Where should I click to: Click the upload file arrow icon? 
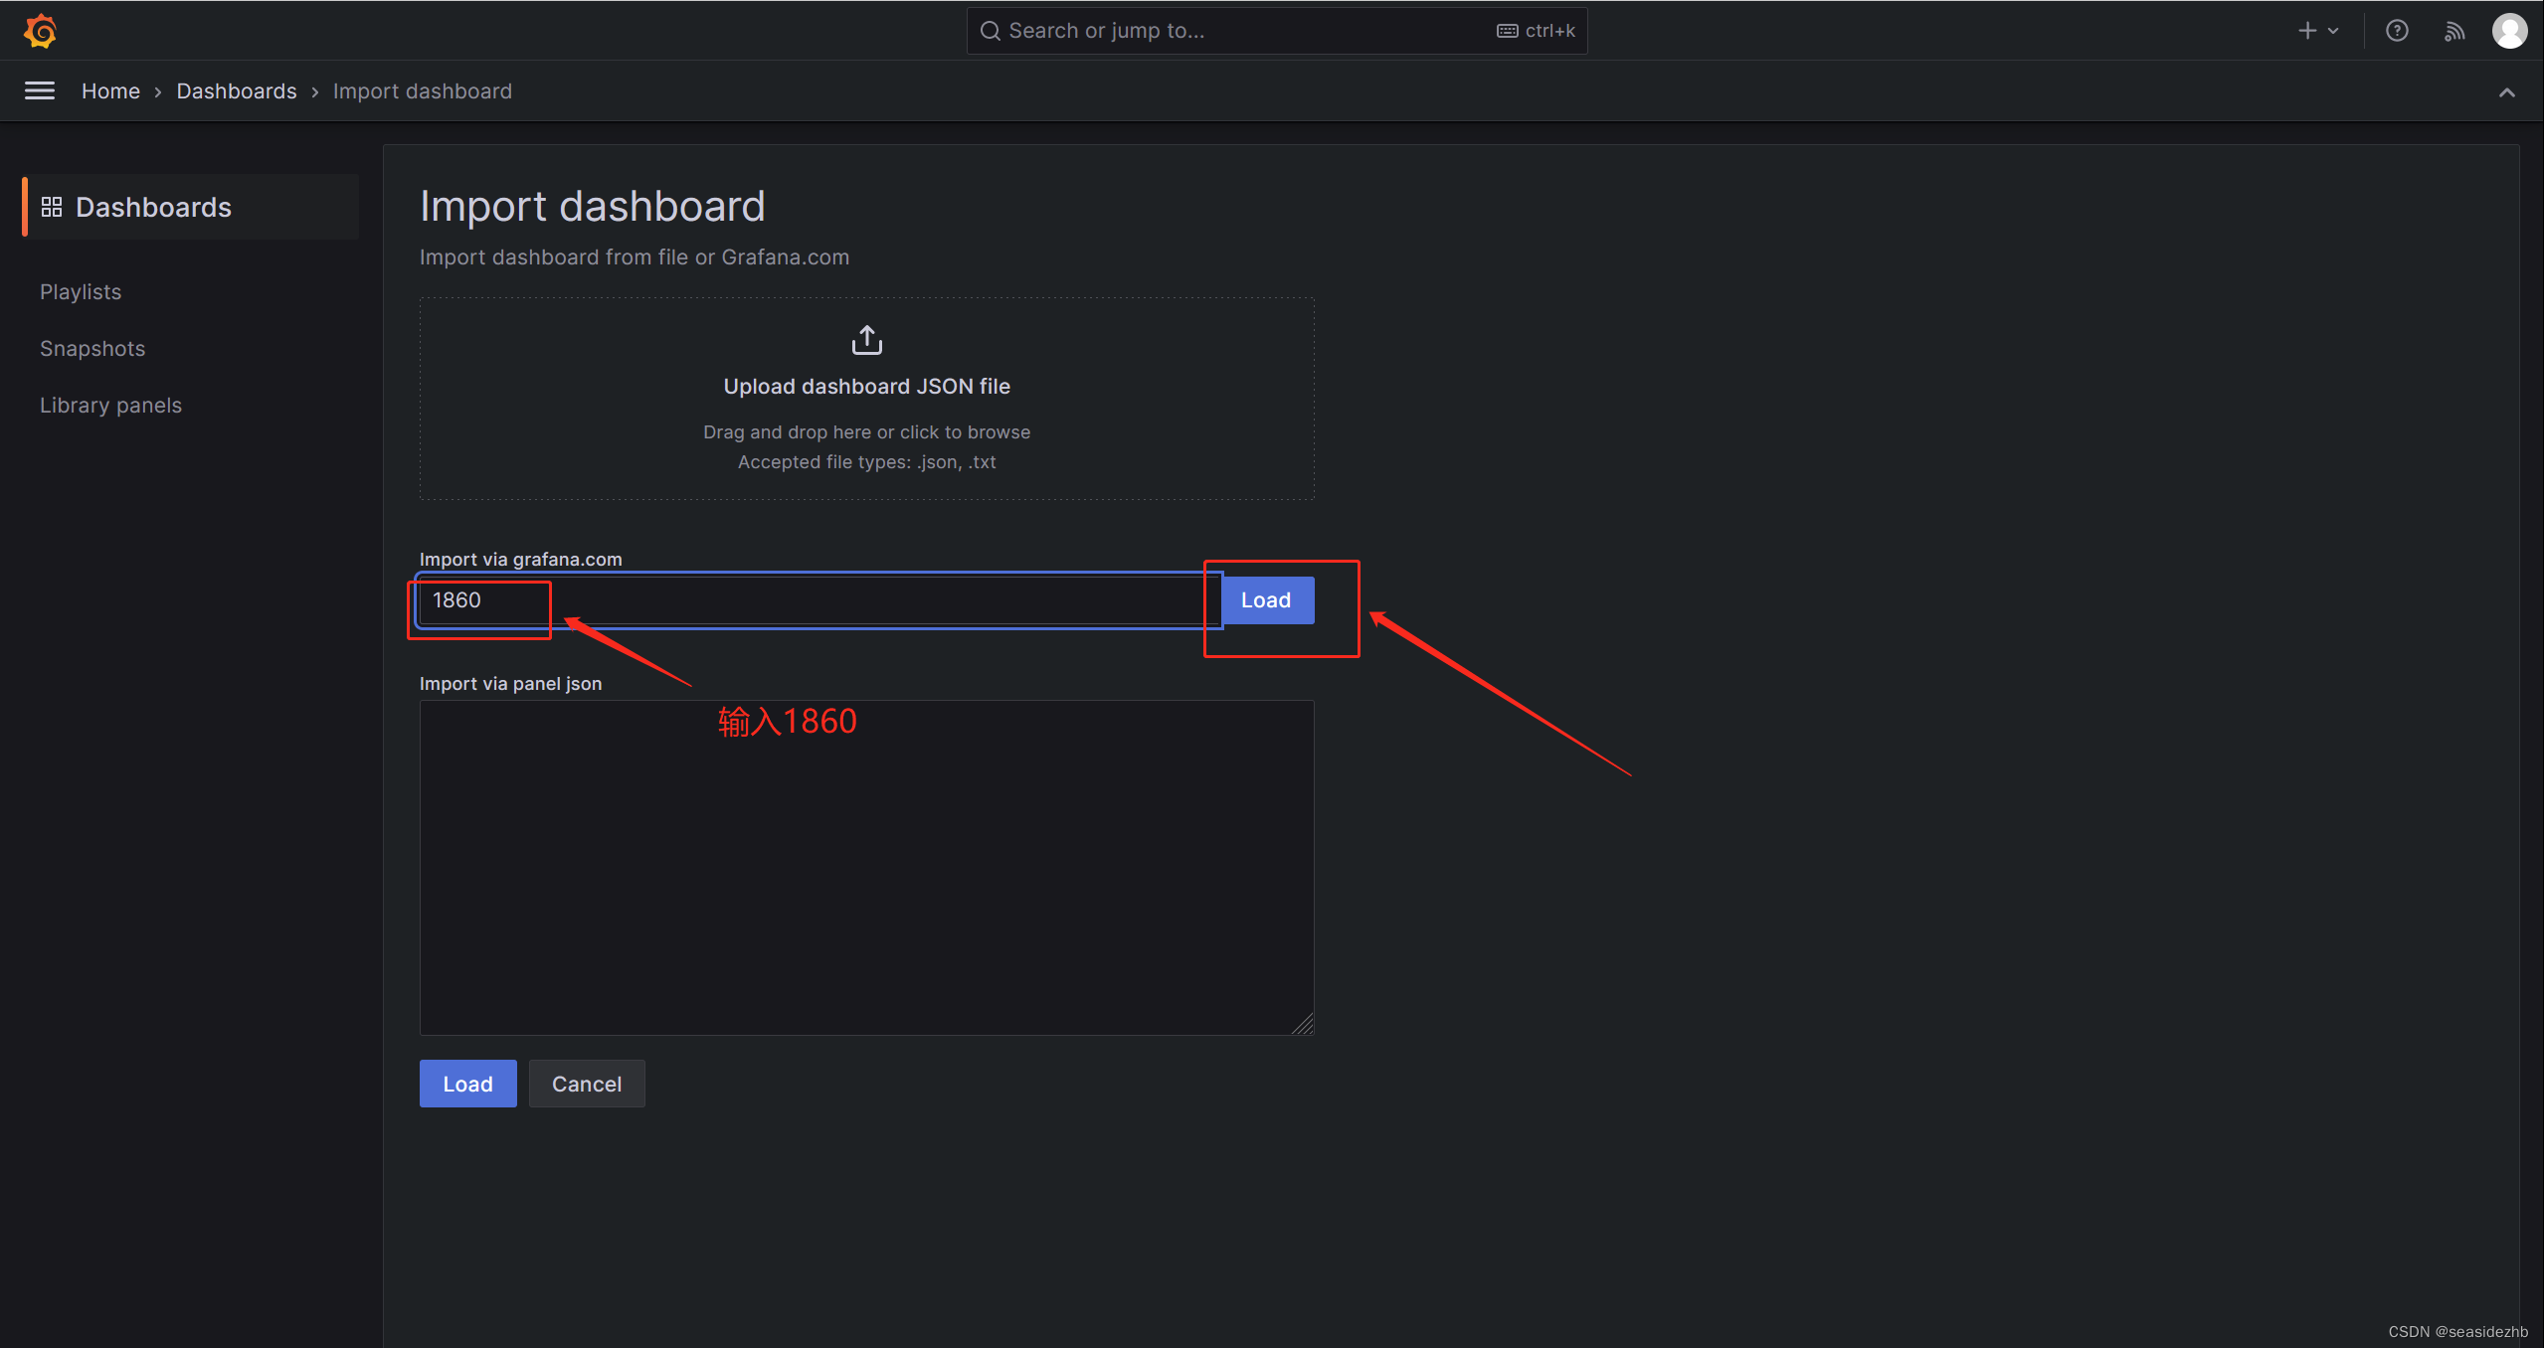[x=867, y=340]
